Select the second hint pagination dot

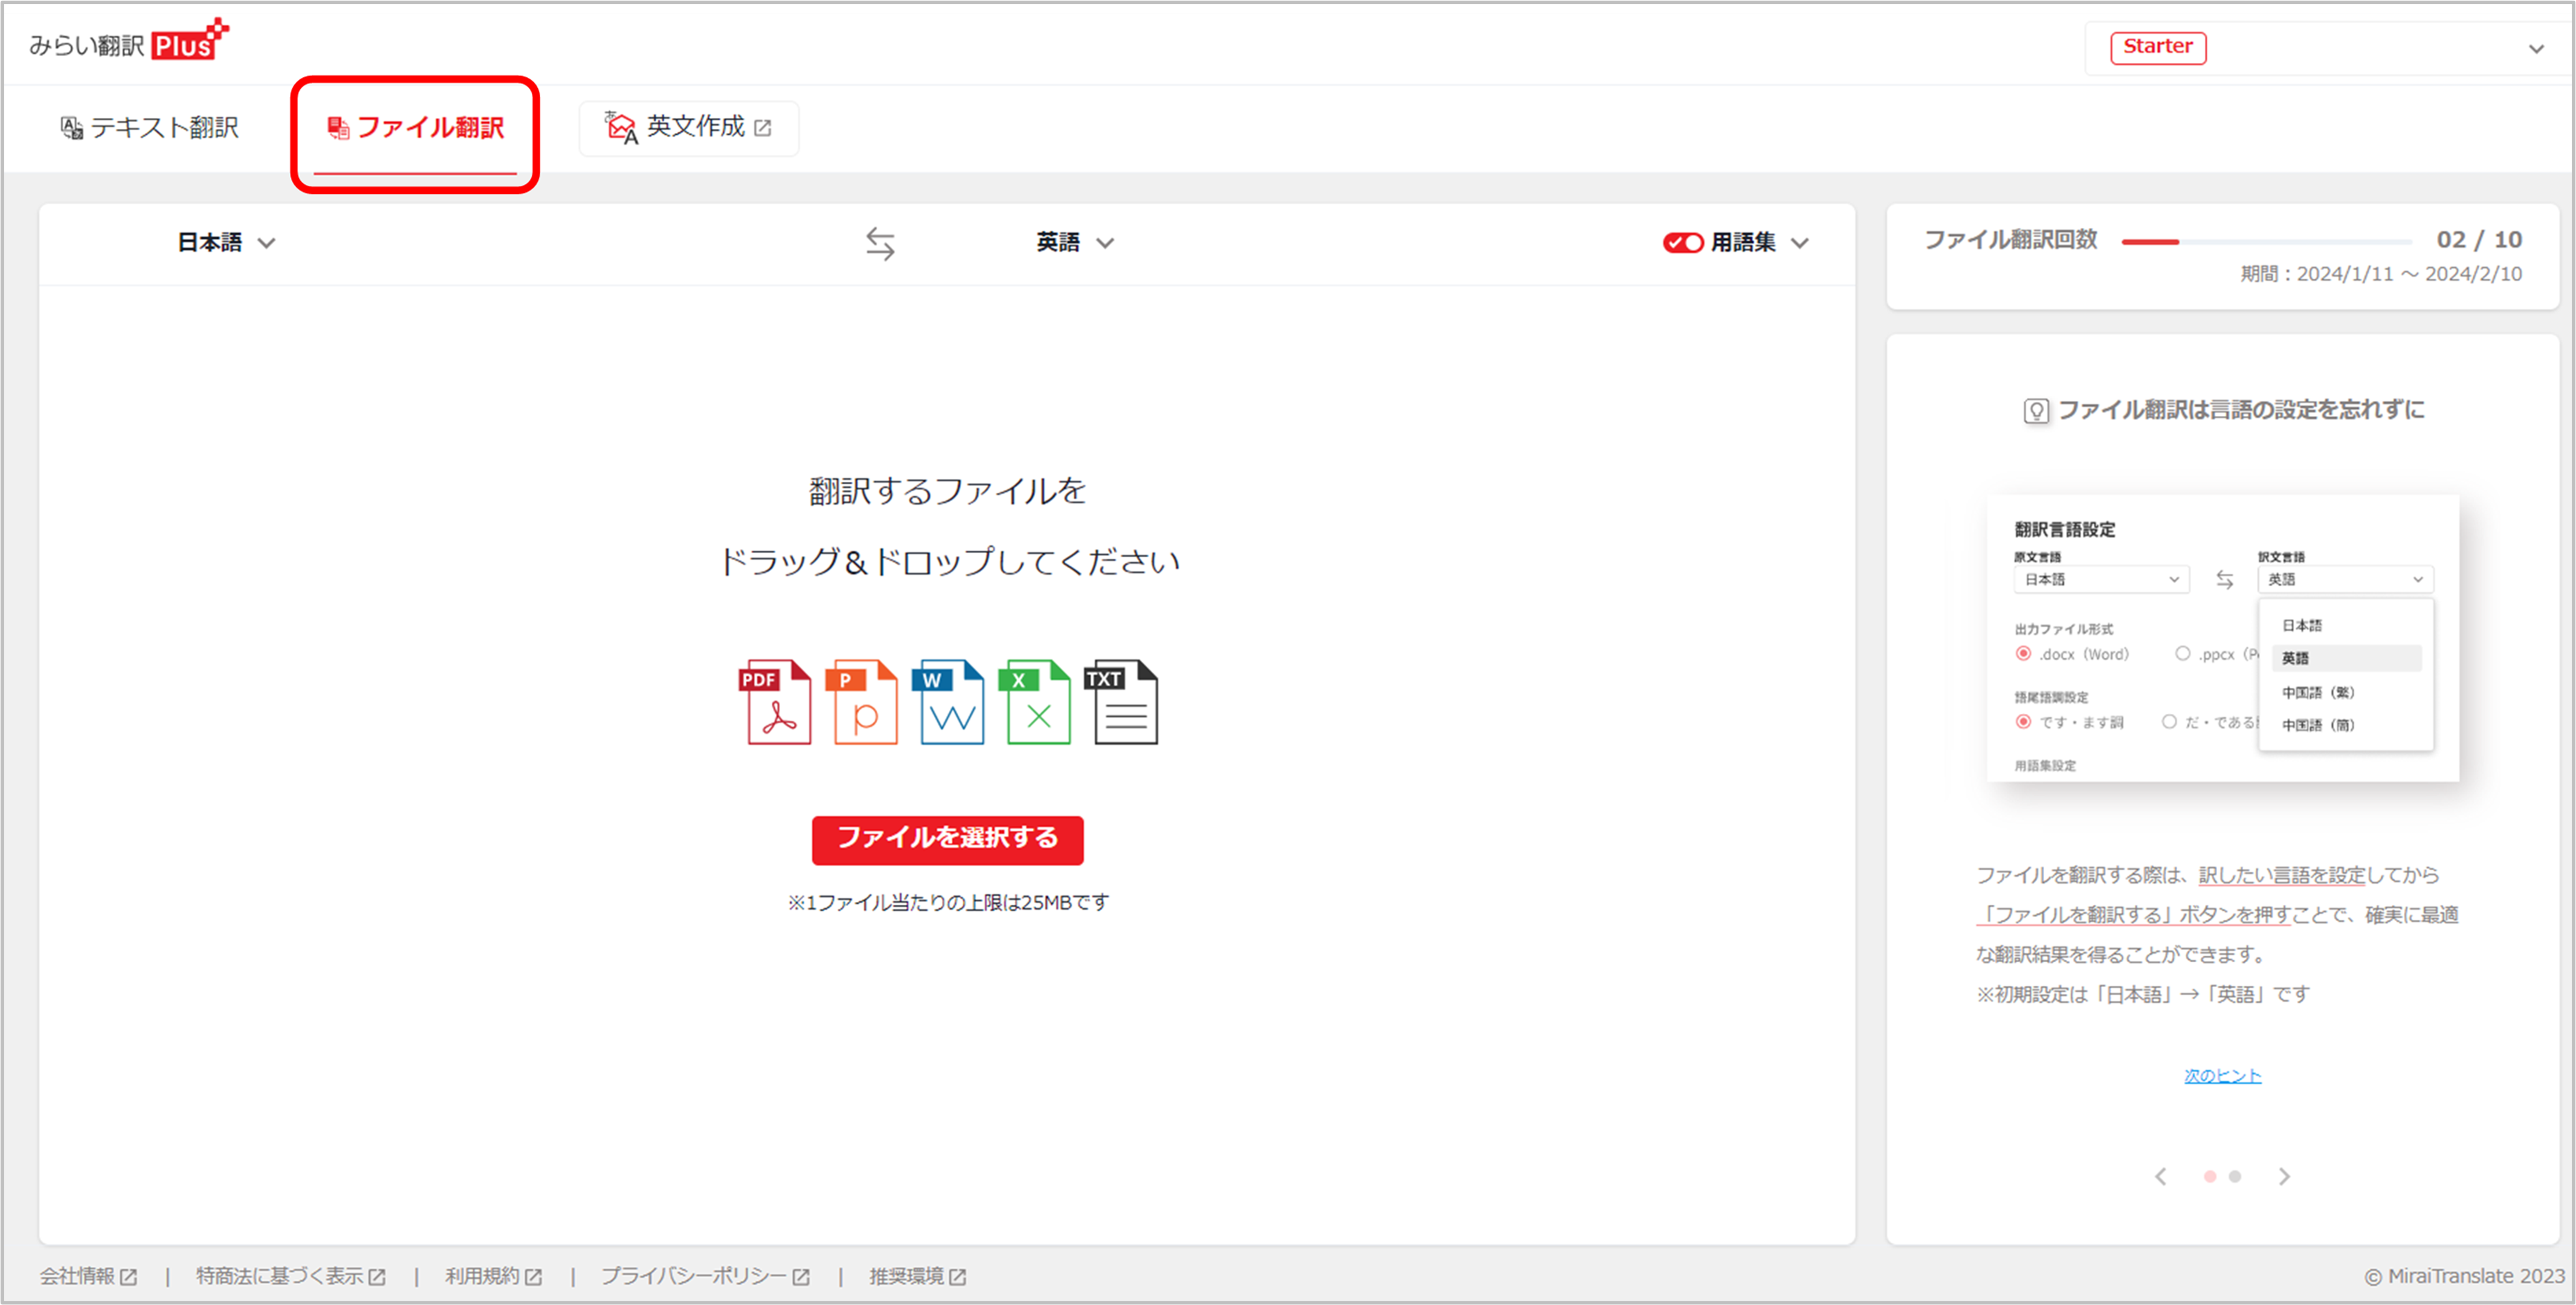pos(2235,1176)
